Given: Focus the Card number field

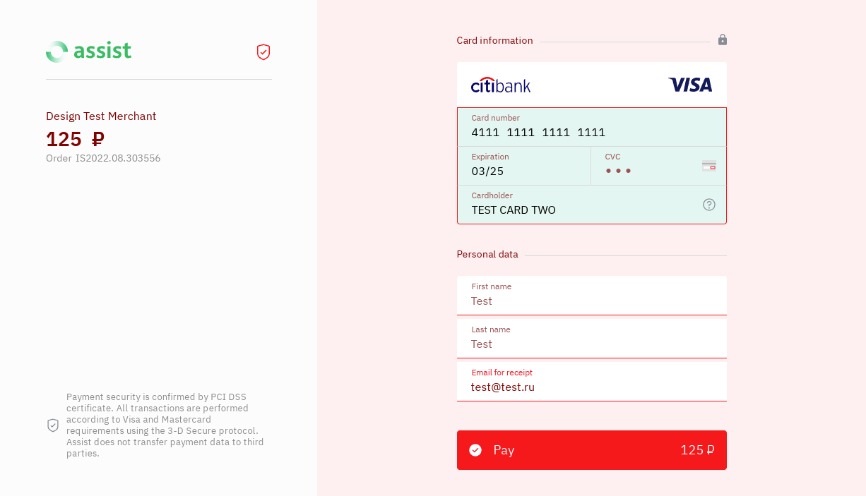Looking at the screenshot, I should pos(591,132).
